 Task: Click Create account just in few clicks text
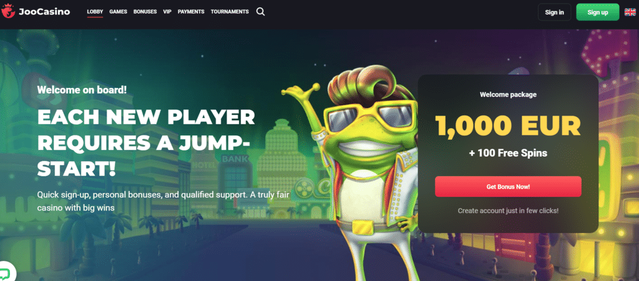click(508, 211)
